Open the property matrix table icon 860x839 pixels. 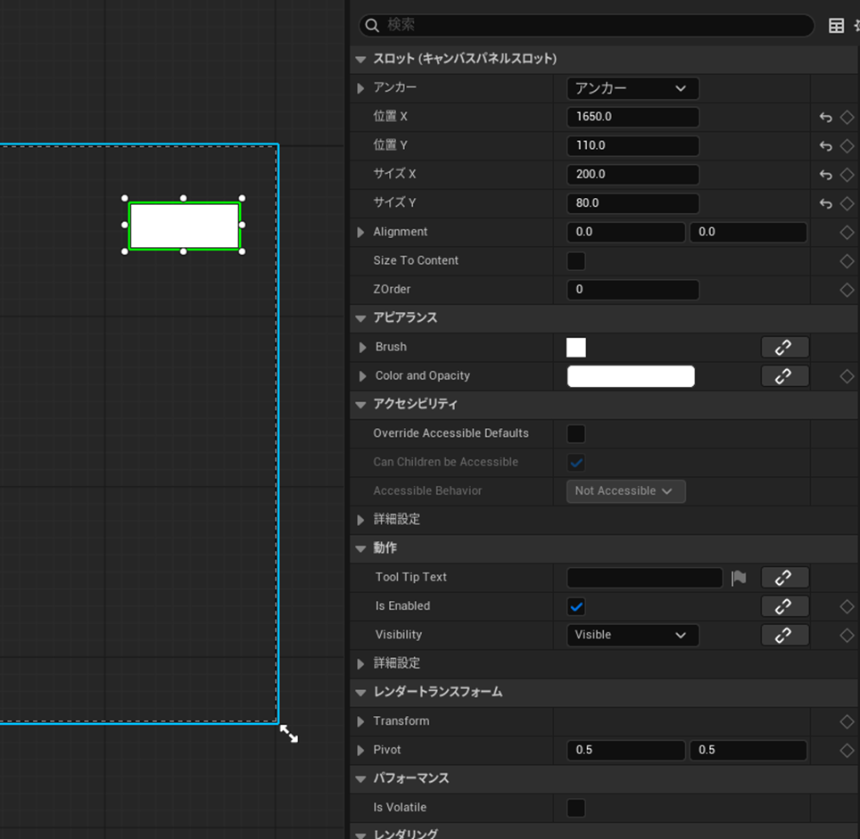836,26
